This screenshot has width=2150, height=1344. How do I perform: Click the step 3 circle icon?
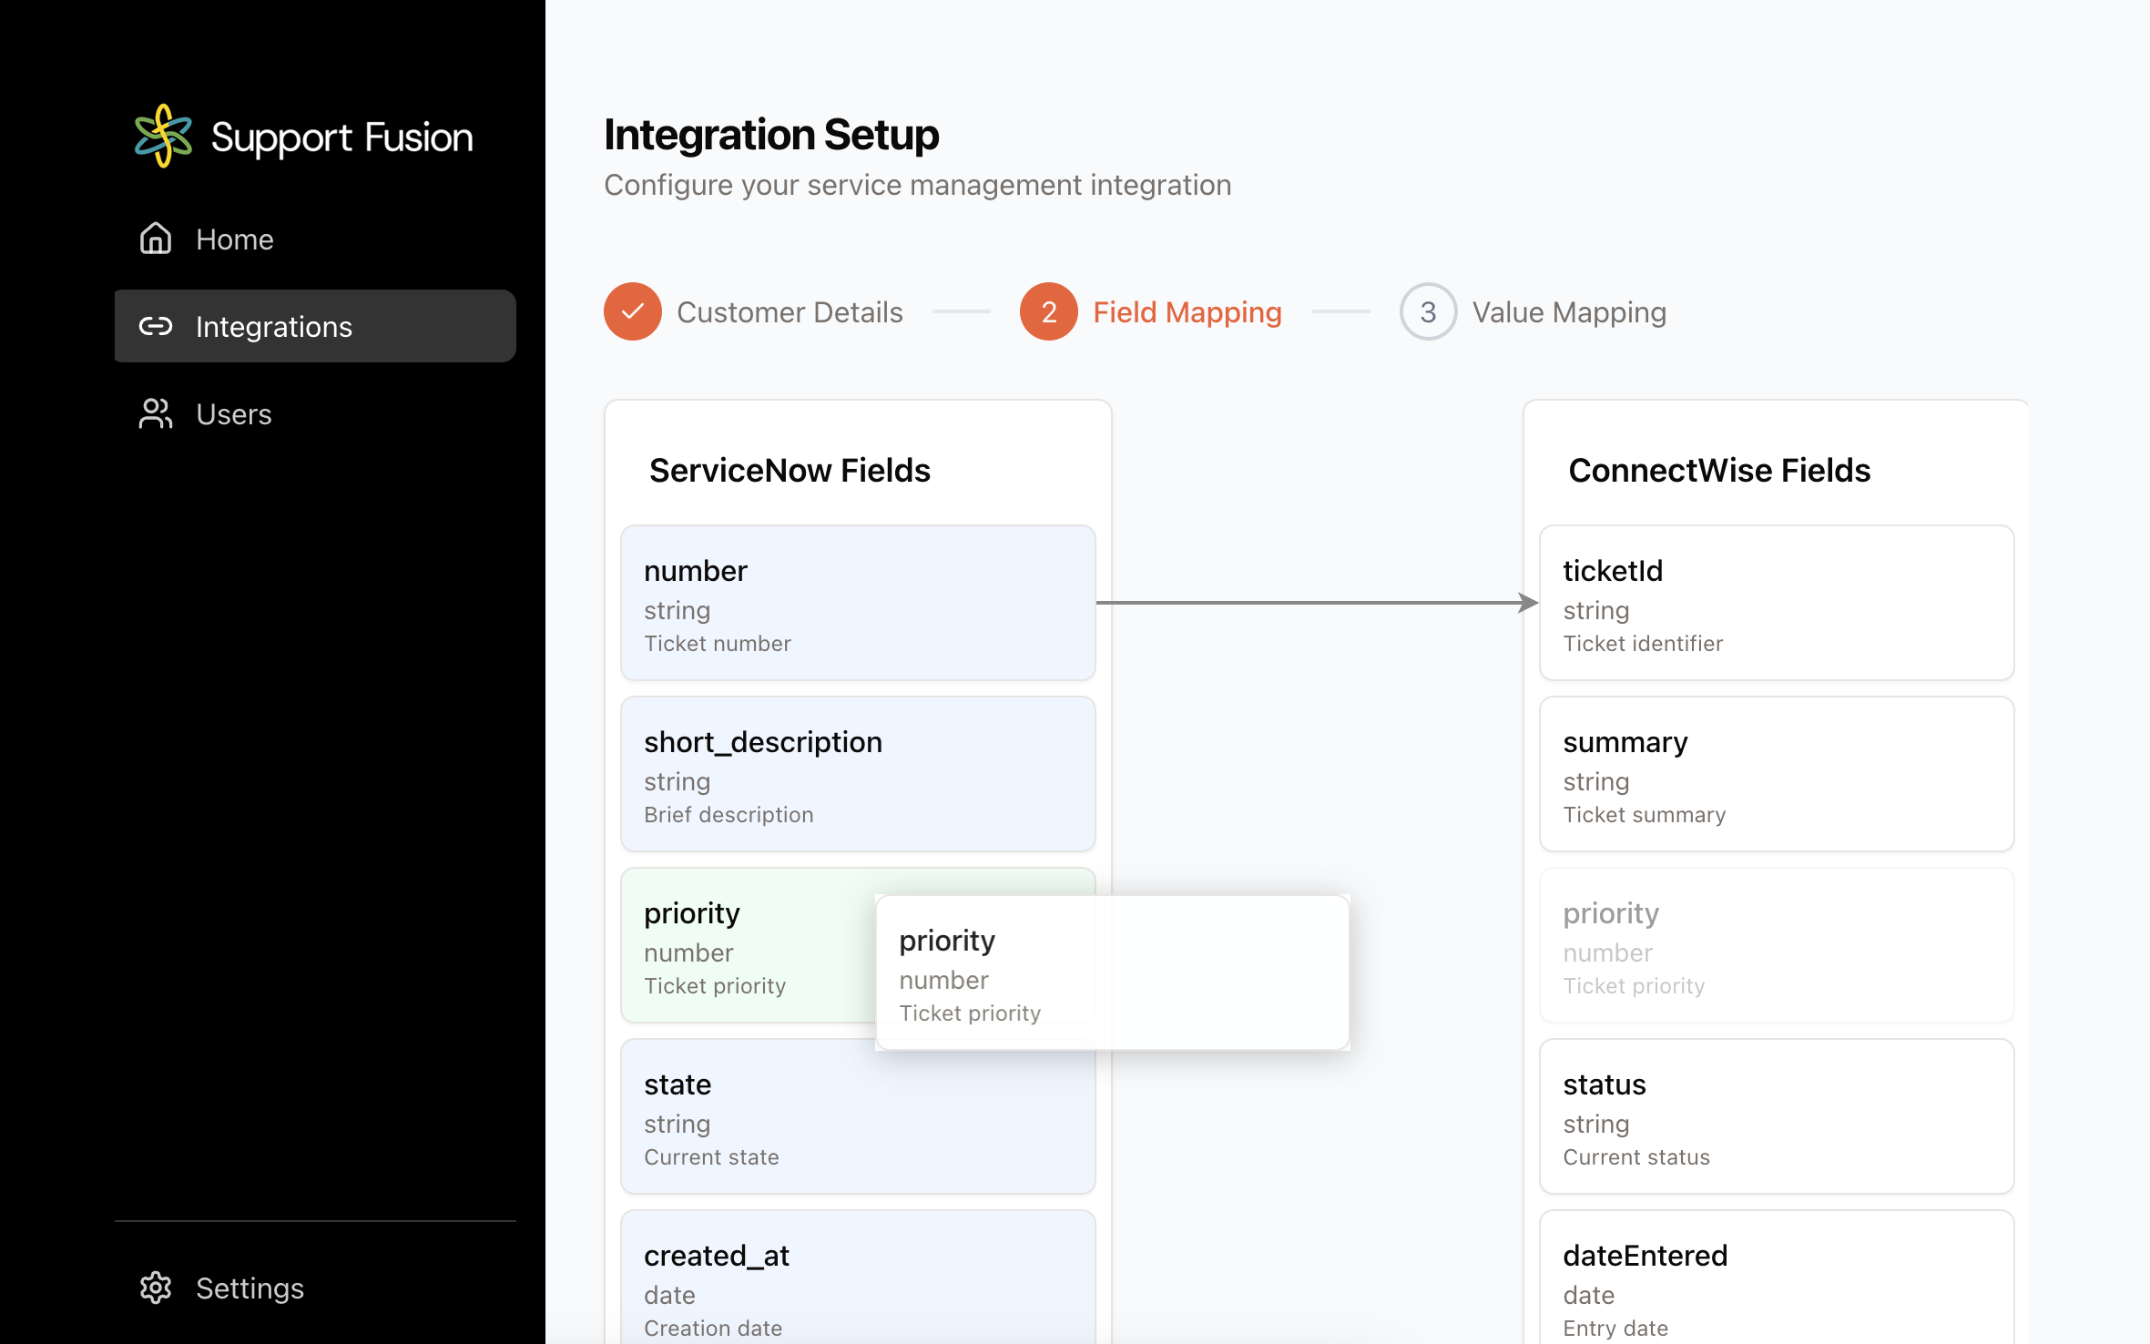pos(1427,311)
